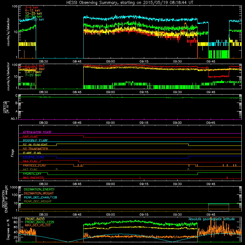Click the A0.1 tick label on GOES axis
245x245 pixels.
click(14, 119)
